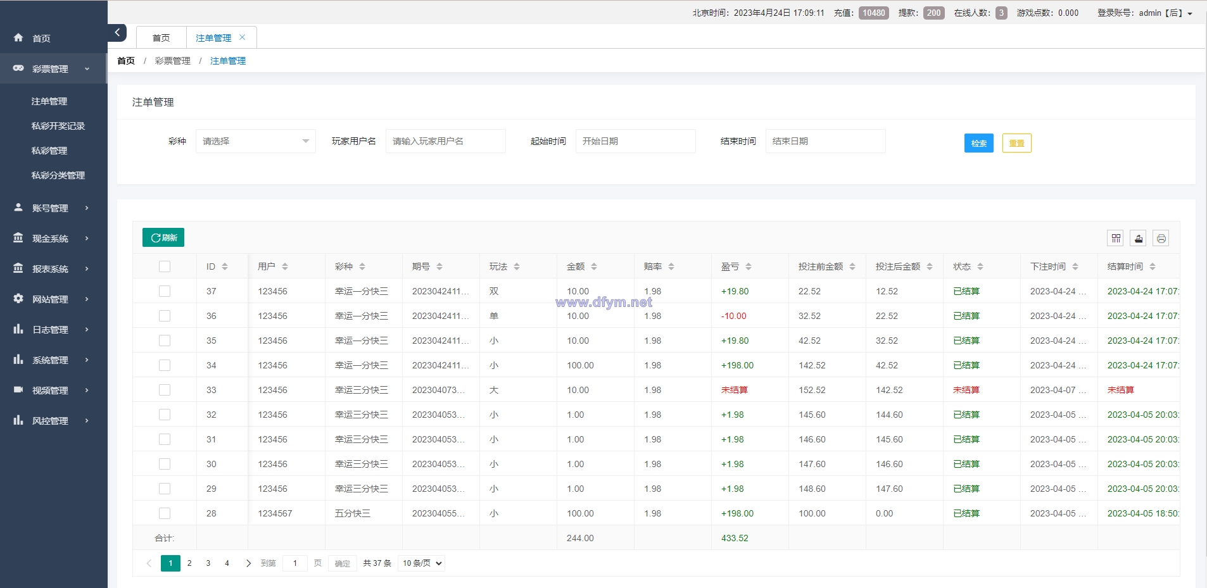Viewport: 1207px width, 588px height.
Task: Check the row with ID 34
Action: [165, 365]
